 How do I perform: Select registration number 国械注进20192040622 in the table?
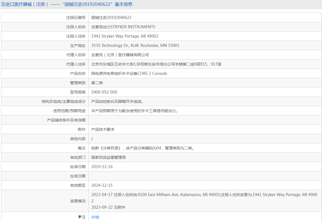click(x=111, y=18)
